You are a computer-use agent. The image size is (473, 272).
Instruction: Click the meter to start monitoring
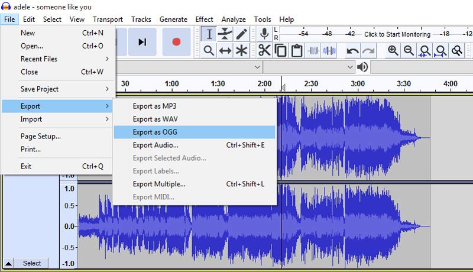(x=397, y=34)
